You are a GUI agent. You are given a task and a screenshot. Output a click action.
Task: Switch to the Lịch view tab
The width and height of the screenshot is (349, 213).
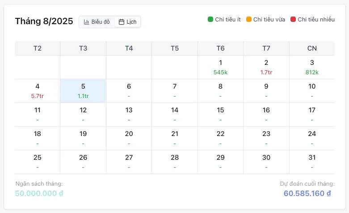click(x=127, y=22)
